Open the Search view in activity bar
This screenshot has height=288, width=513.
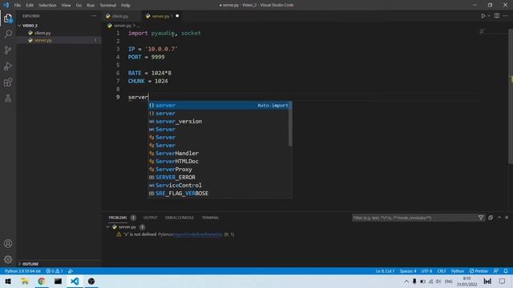[x=8, y=34]
